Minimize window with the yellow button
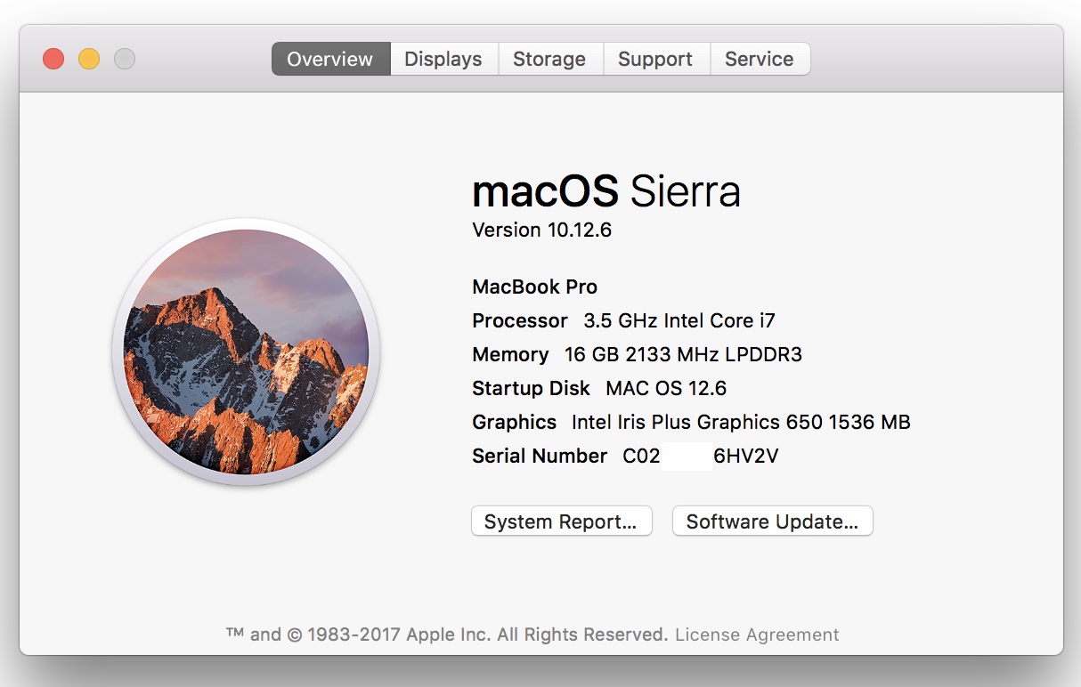Viewport: 1081px width, 687px height. pos(89,59)
